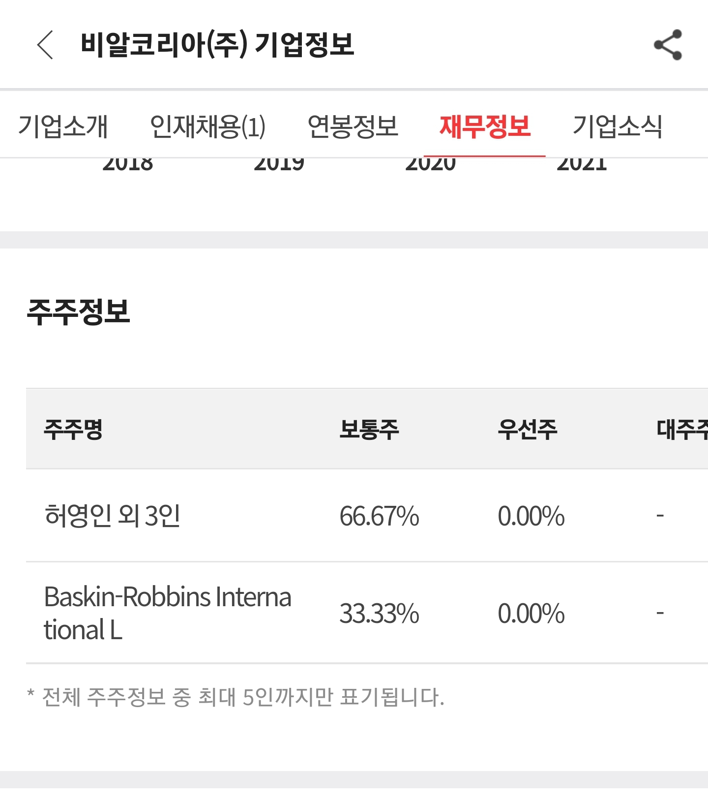Tap the 주주명 column header
This screenshot has height=805, width=708.
[x=73, y=429]
